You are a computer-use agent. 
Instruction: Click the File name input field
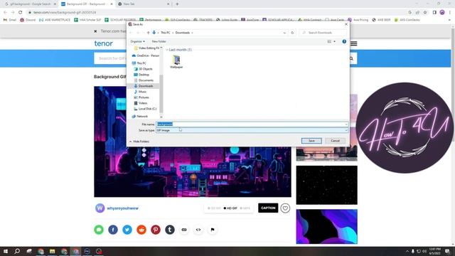click(x=252, y=124)
